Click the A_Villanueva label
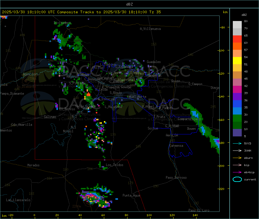This screenshot has height=219, width=259. 150,29
